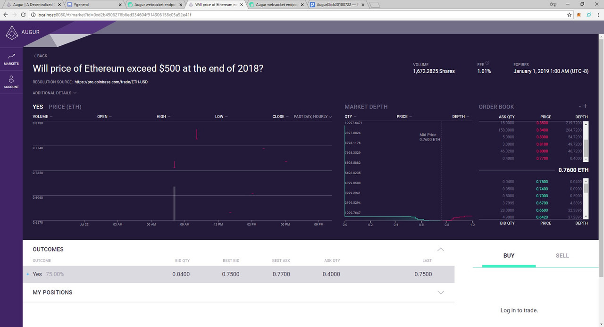Click the grey volume bar in the chart
Viewport: 604px width, 327px height.
(175, 203)
